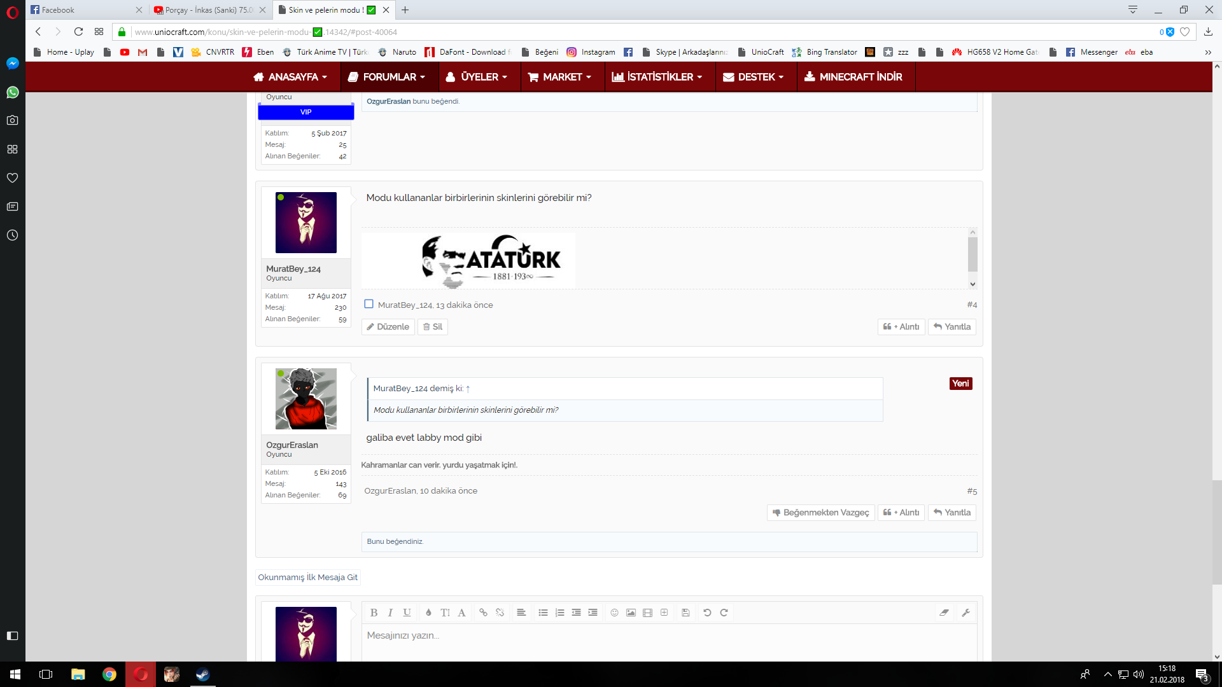
Task: Switch to the Porçay - İnkas tab
Action: tap(210, 10)
